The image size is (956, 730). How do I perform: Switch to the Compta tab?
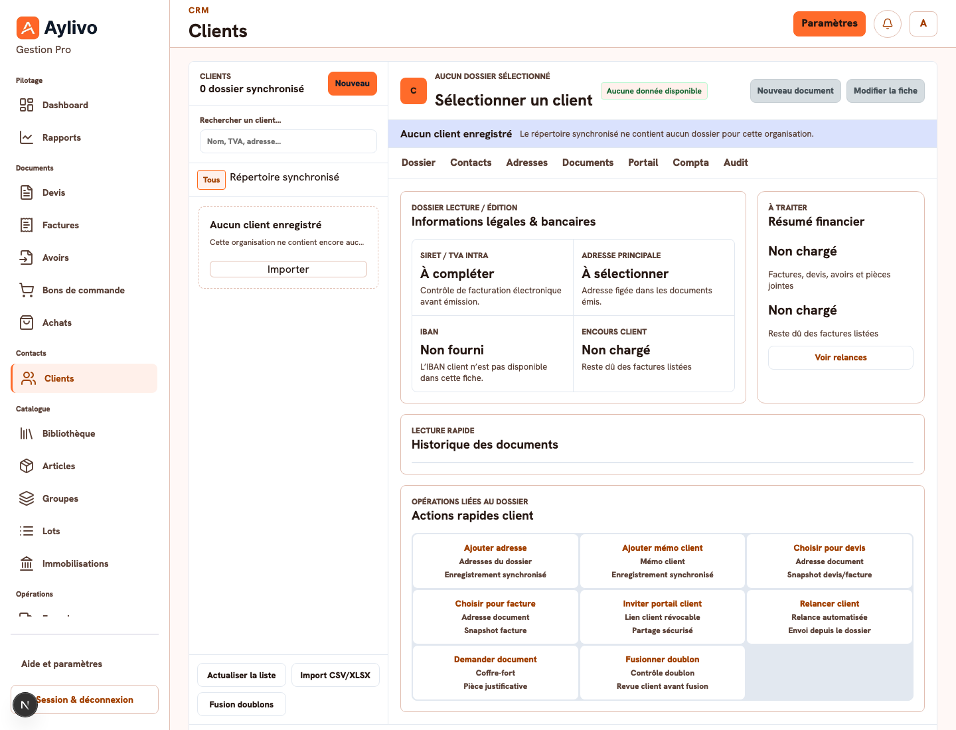690,163
